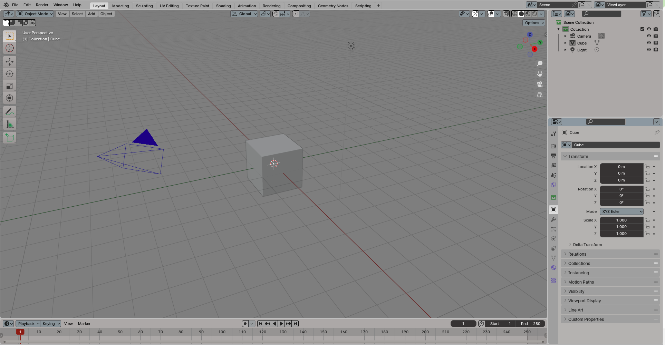Select the Cursor tool in the toolbar
665x345 pixels.
(10, 48)
